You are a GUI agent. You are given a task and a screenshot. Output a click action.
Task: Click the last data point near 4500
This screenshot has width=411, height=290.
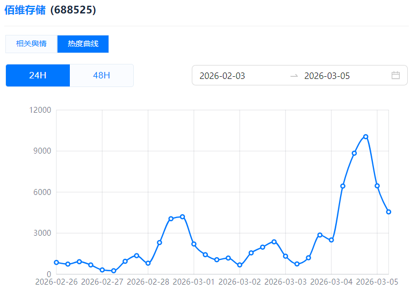pyautogui.click(x=388, y=212)
